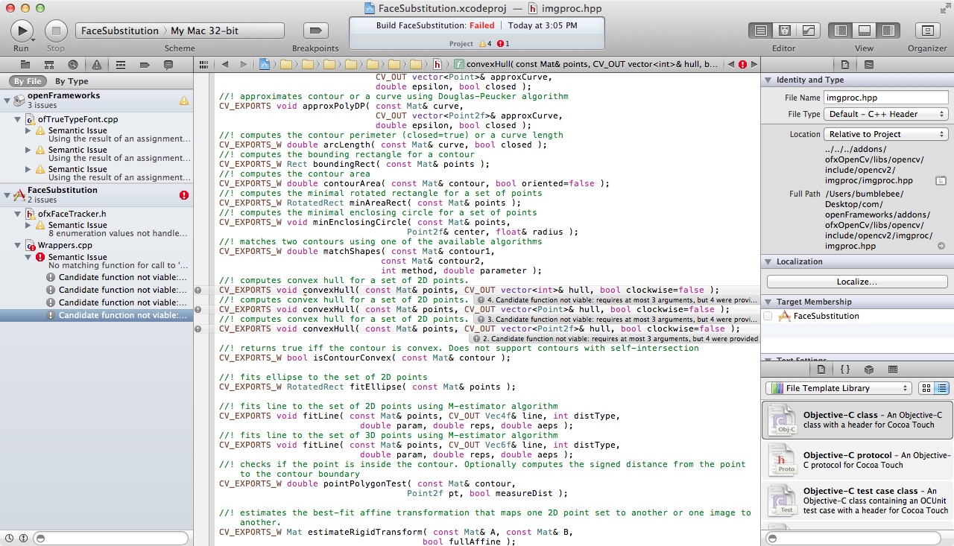Open the related files grid menu

coord(204,65)
